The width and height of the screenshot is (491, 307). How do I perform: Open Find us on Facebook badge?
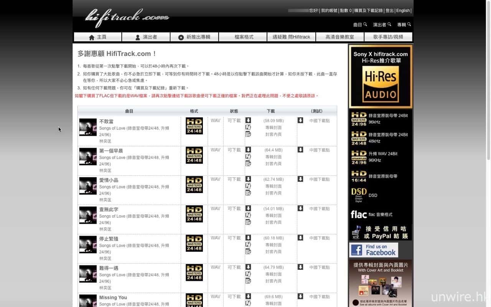click(374, 250)
